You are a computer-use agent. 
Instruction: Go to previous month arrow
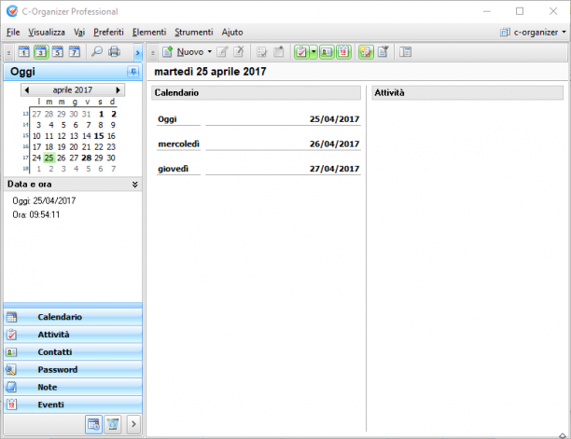(26, 90)
